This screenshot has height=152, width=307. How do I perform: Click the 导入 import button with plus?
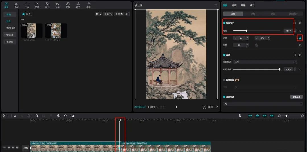pos(27,14)
